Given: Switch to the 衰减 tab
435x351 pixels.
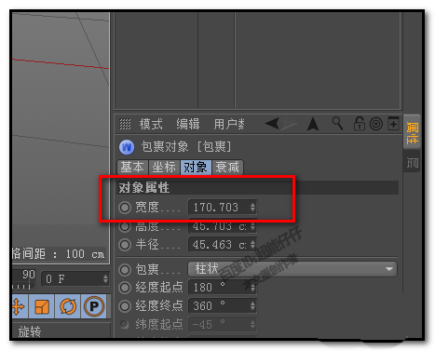Looking at the screenshot, I should 227,168.
